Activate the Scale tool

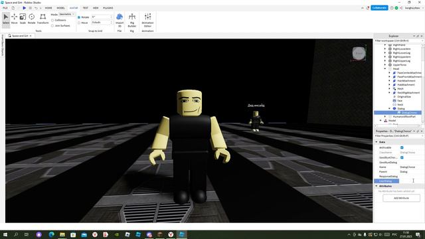point(23,19)
